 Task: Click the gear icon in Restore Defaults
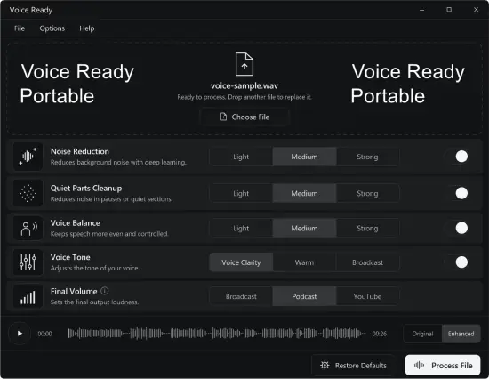pyautogui.click(x=325, y=366)
